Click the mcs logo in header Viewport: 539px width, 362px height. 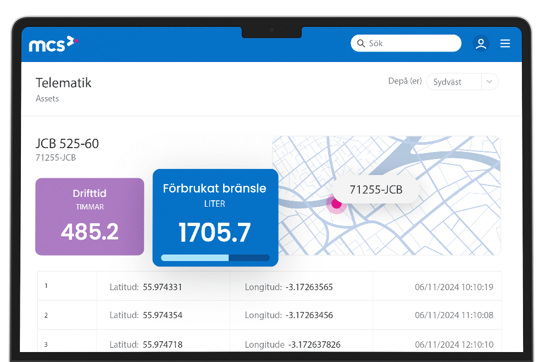[54, 44]
